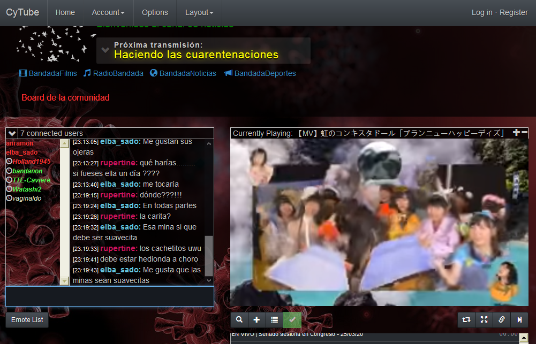Click the add video plus button
Image resolution: width=536 pixels, height=344 pixels.
click(x=256, y=320)
